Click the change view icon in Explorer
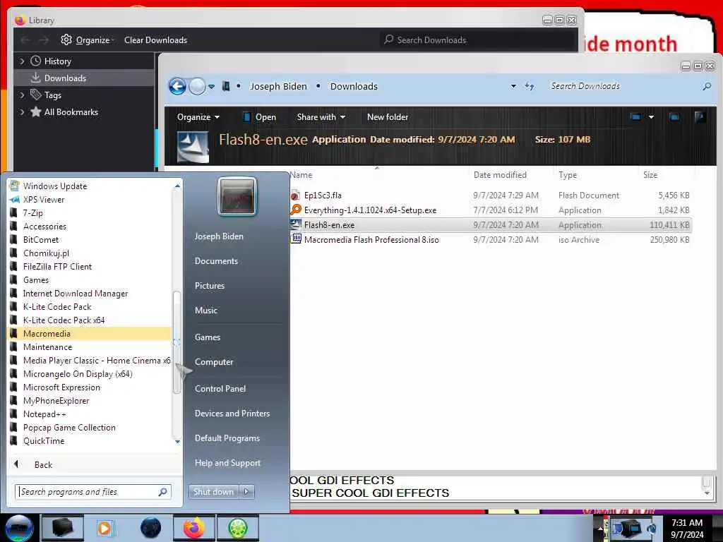This screenshot has width=723, height=542. (x=636, y=117)
